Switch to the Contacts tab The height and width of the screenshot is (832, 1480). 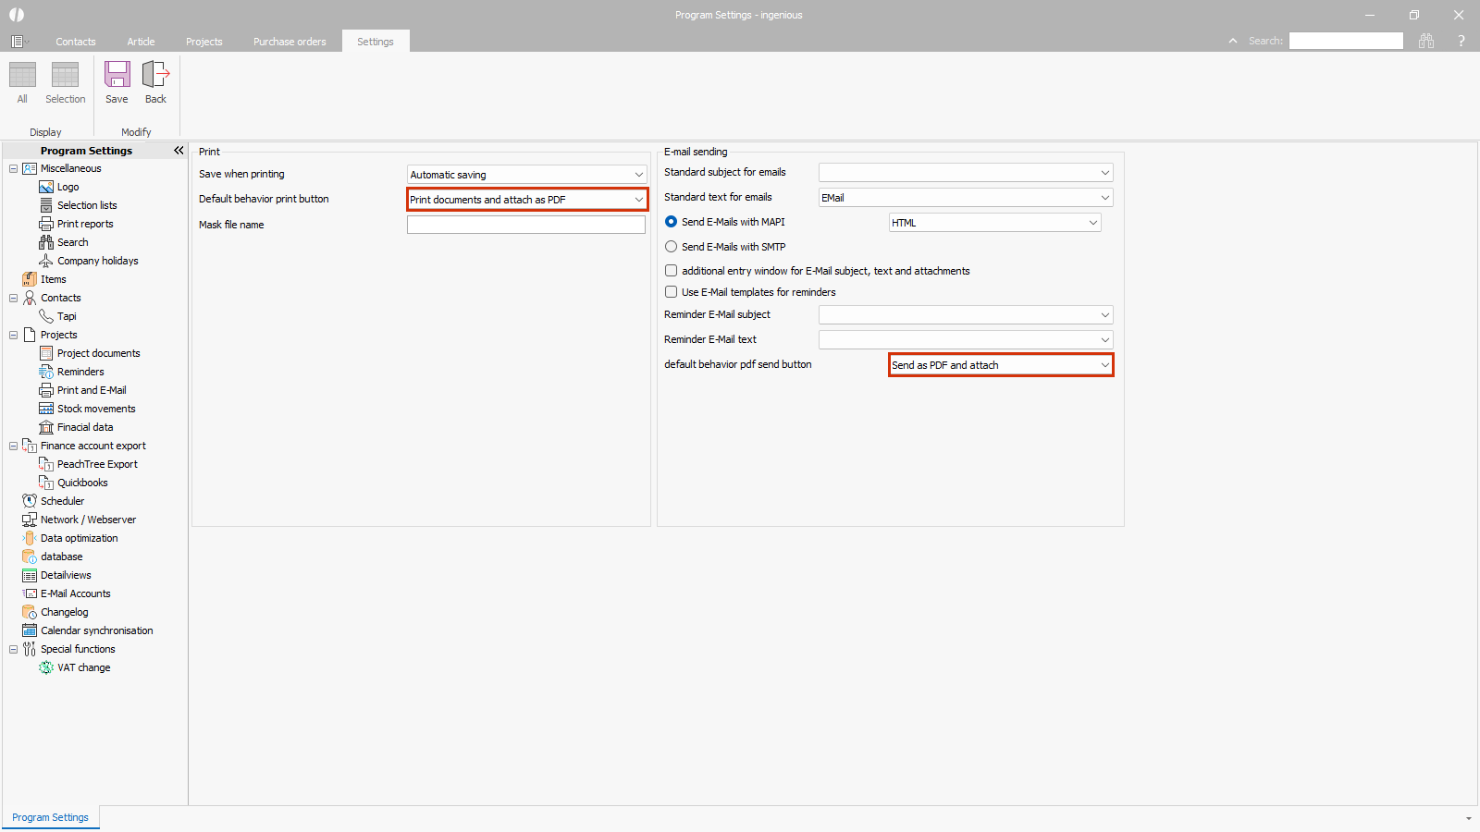[x=76, y=42]
